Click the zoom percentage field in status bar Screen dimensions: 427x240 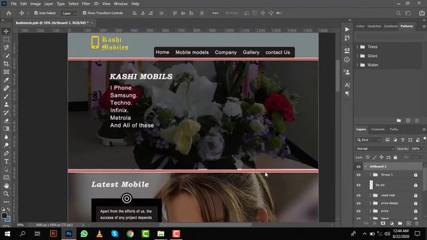21,225
